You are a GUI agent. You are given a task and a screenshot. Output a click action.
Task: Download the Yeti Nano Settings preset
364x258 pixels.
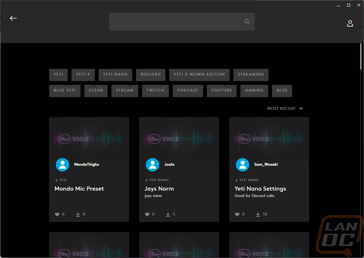click(258, 215)
